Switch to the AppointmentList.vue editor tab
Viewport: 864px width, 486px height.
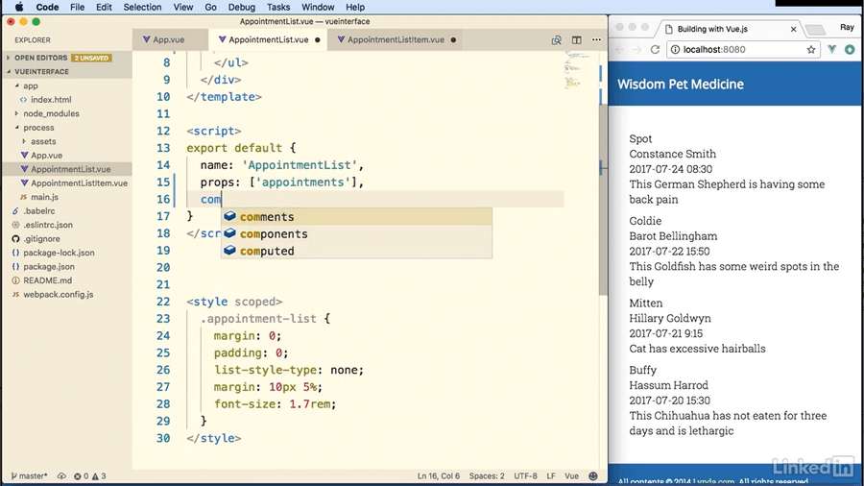coord(268,39)
